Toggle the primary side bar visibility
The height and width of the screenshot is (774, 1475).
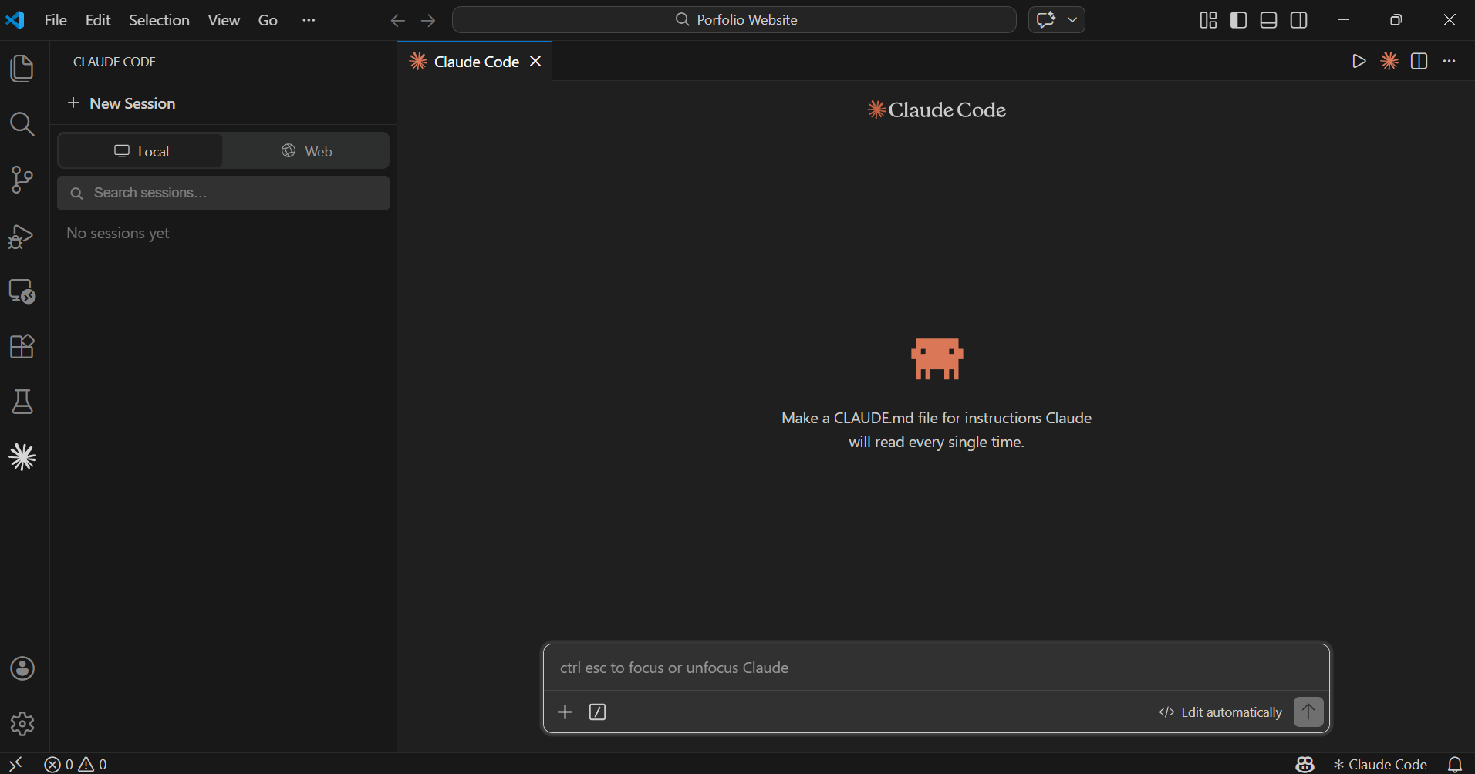coord(1238,20)
